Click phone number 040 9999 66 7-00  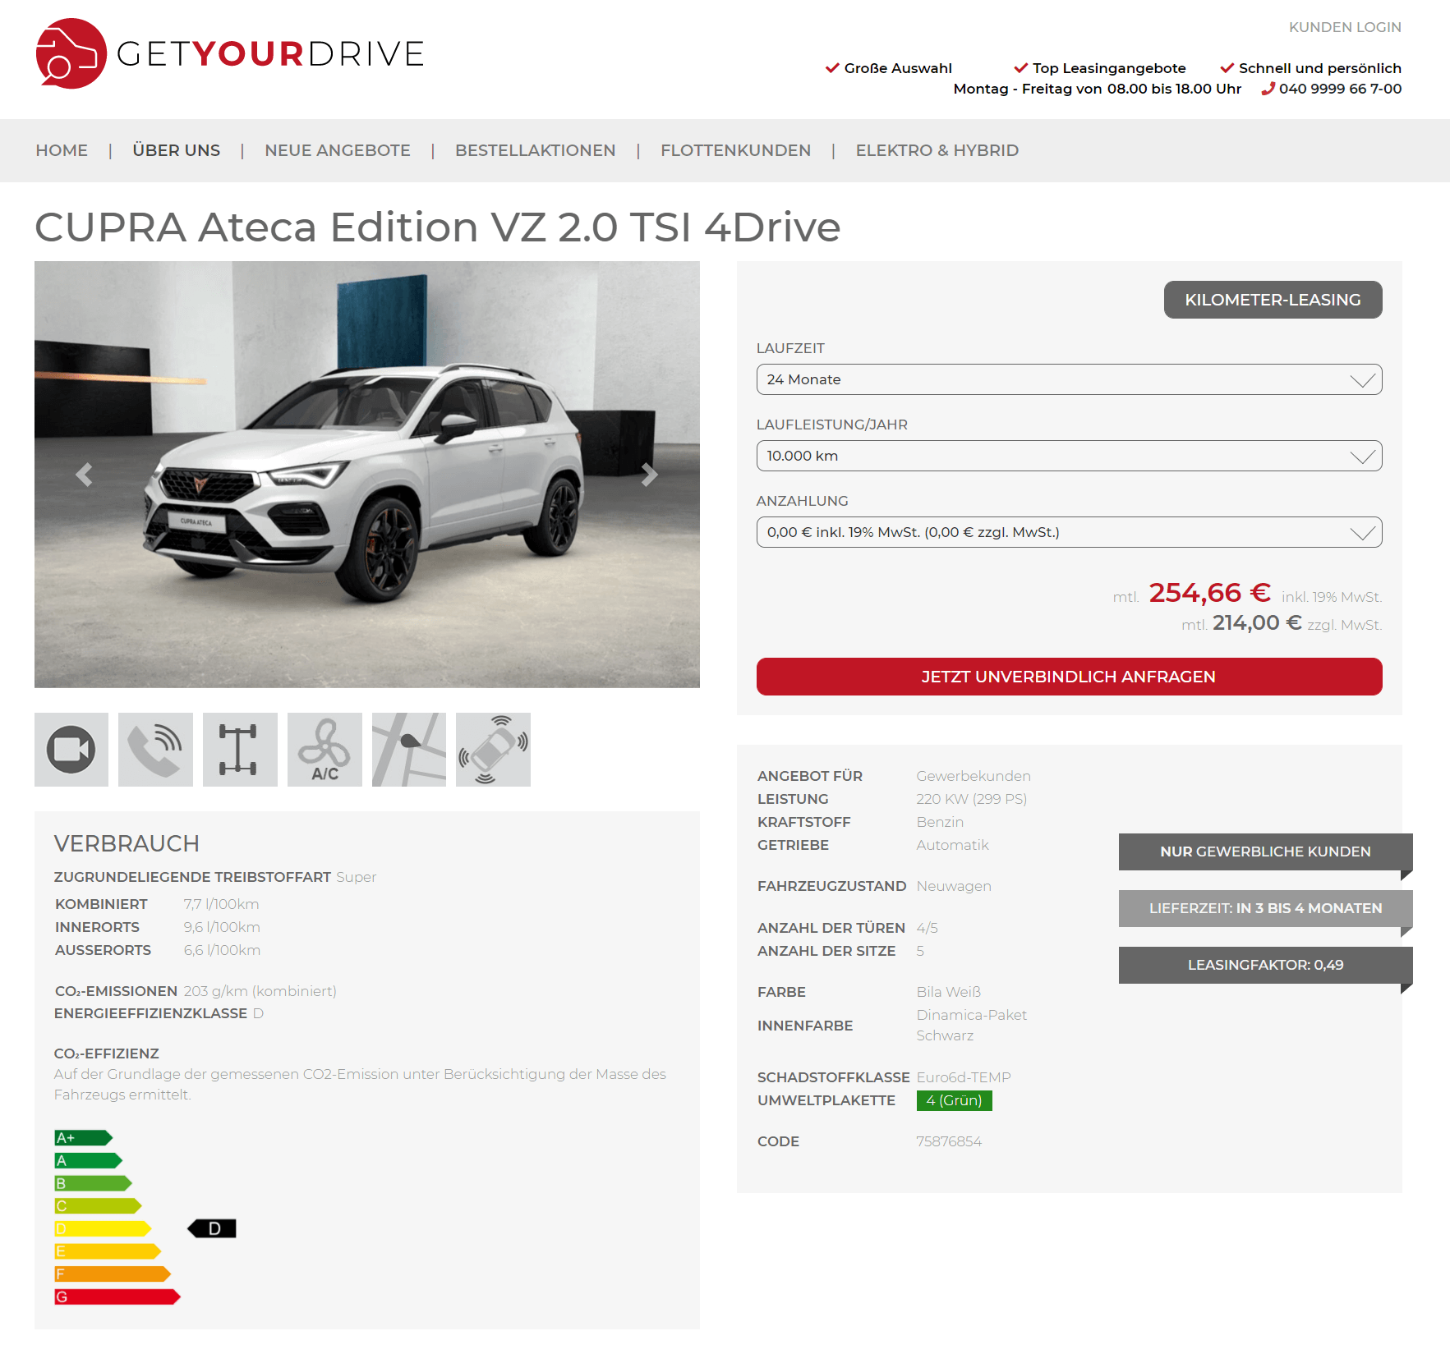[1340, 89]
